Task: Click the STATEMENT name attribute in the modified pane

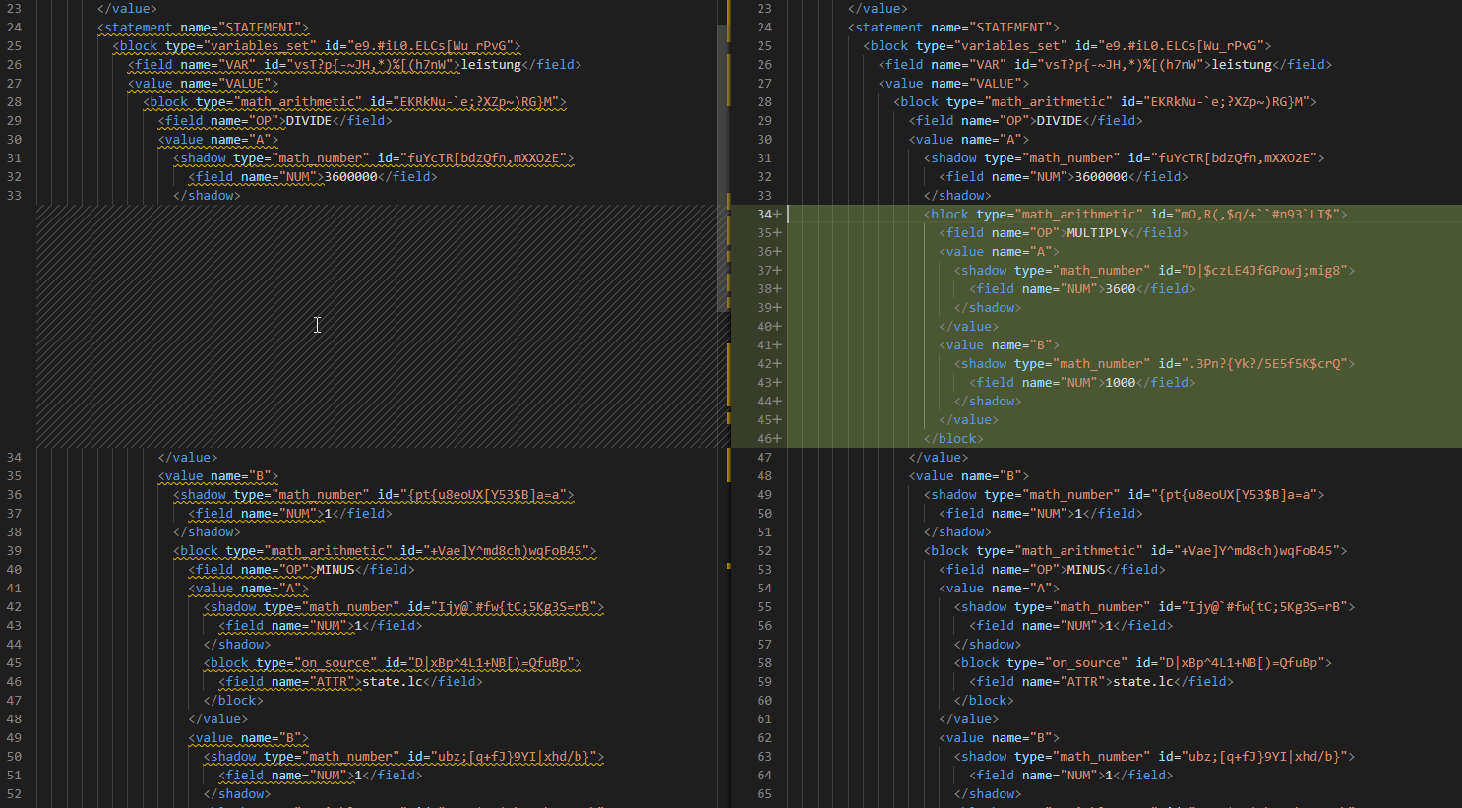Action: 992,28
